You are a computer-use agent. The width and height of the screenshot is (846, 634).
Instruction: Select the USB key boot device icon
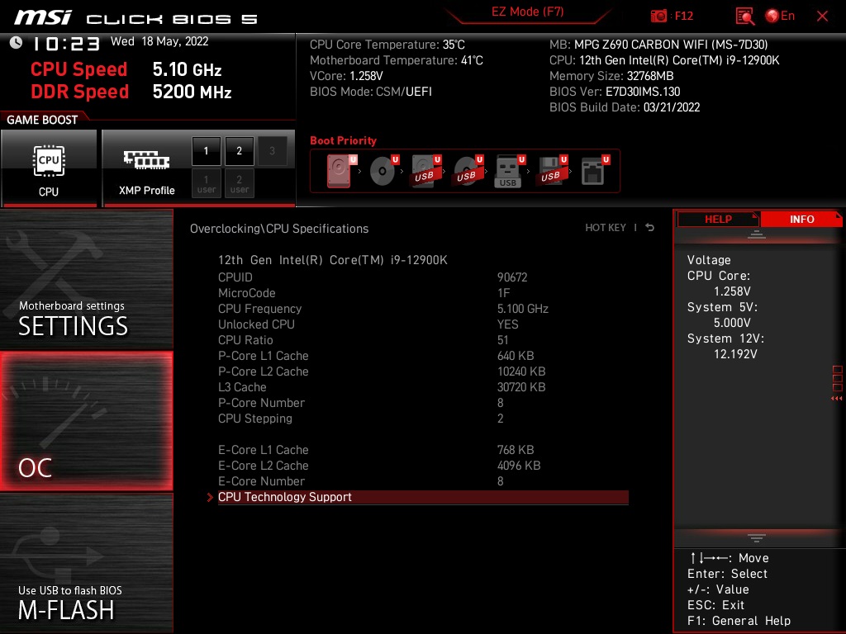pos(509,171)
